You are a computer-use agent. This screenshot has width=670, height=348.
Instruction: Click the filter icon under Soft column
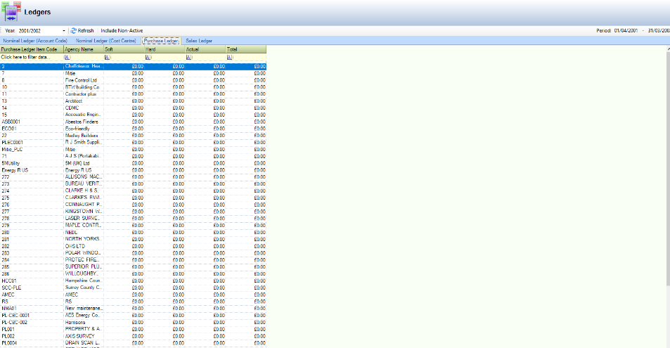pos(107,57)
